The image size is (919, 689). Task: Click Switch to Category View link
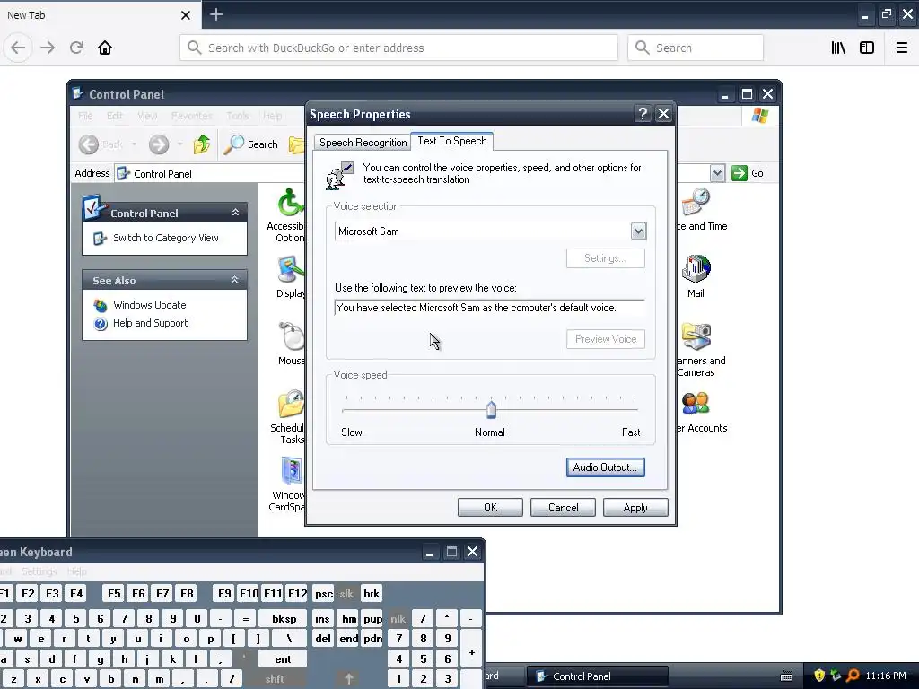tap(166, 238)
